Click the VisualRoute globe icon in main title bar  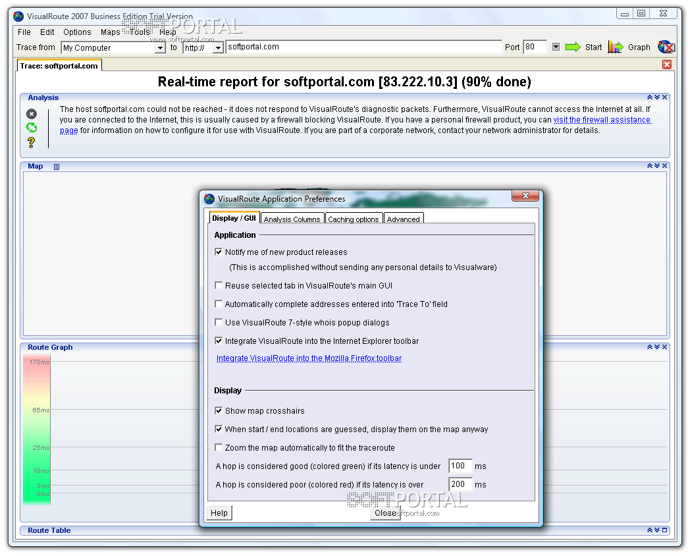[x=18, y=16]
